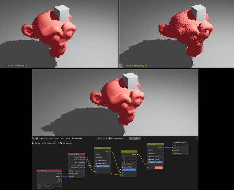The image size is (234, 190).
Task: Enable Clamp Result on the Add node
Action: 123,164
